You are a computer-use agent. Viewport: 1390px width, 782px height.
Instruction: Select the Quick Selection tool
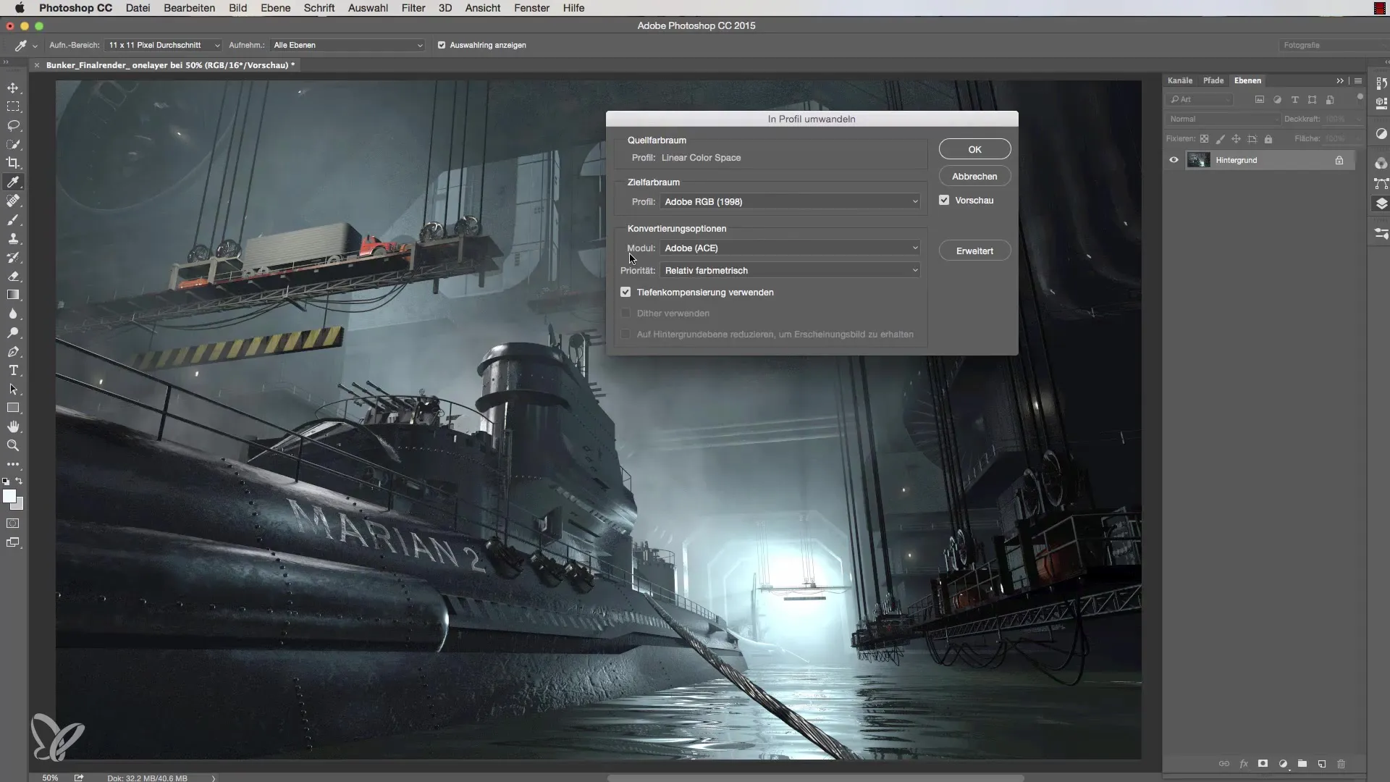pyautogui.click(x=13, y=144)
